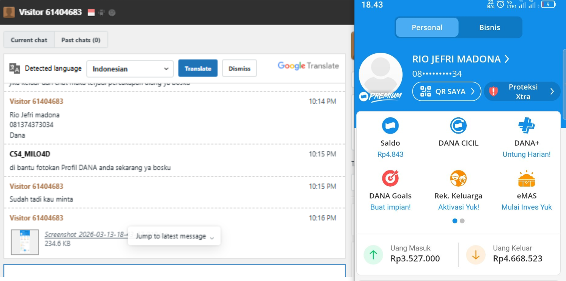566x281 pixels.
Task: Tap the second page indicator dot
Action: (462, 221)
